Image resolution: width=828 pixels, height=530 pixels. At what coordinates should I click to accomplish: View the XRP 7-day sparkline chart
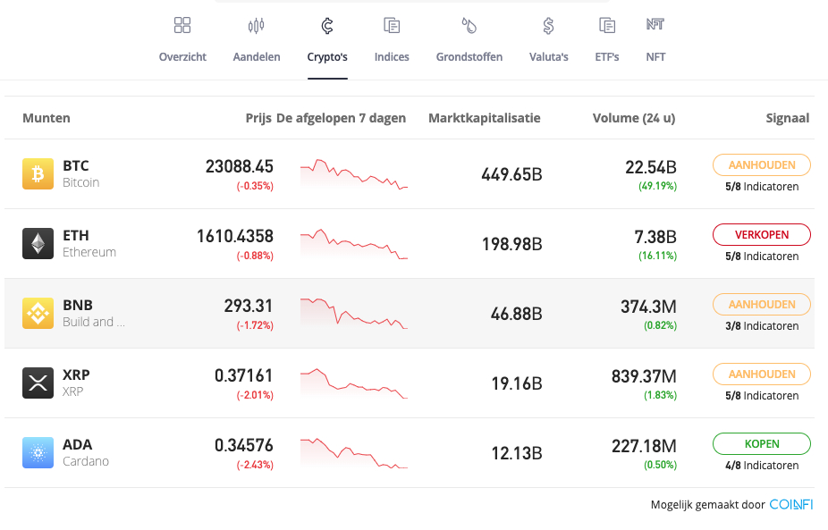point(354,383)
